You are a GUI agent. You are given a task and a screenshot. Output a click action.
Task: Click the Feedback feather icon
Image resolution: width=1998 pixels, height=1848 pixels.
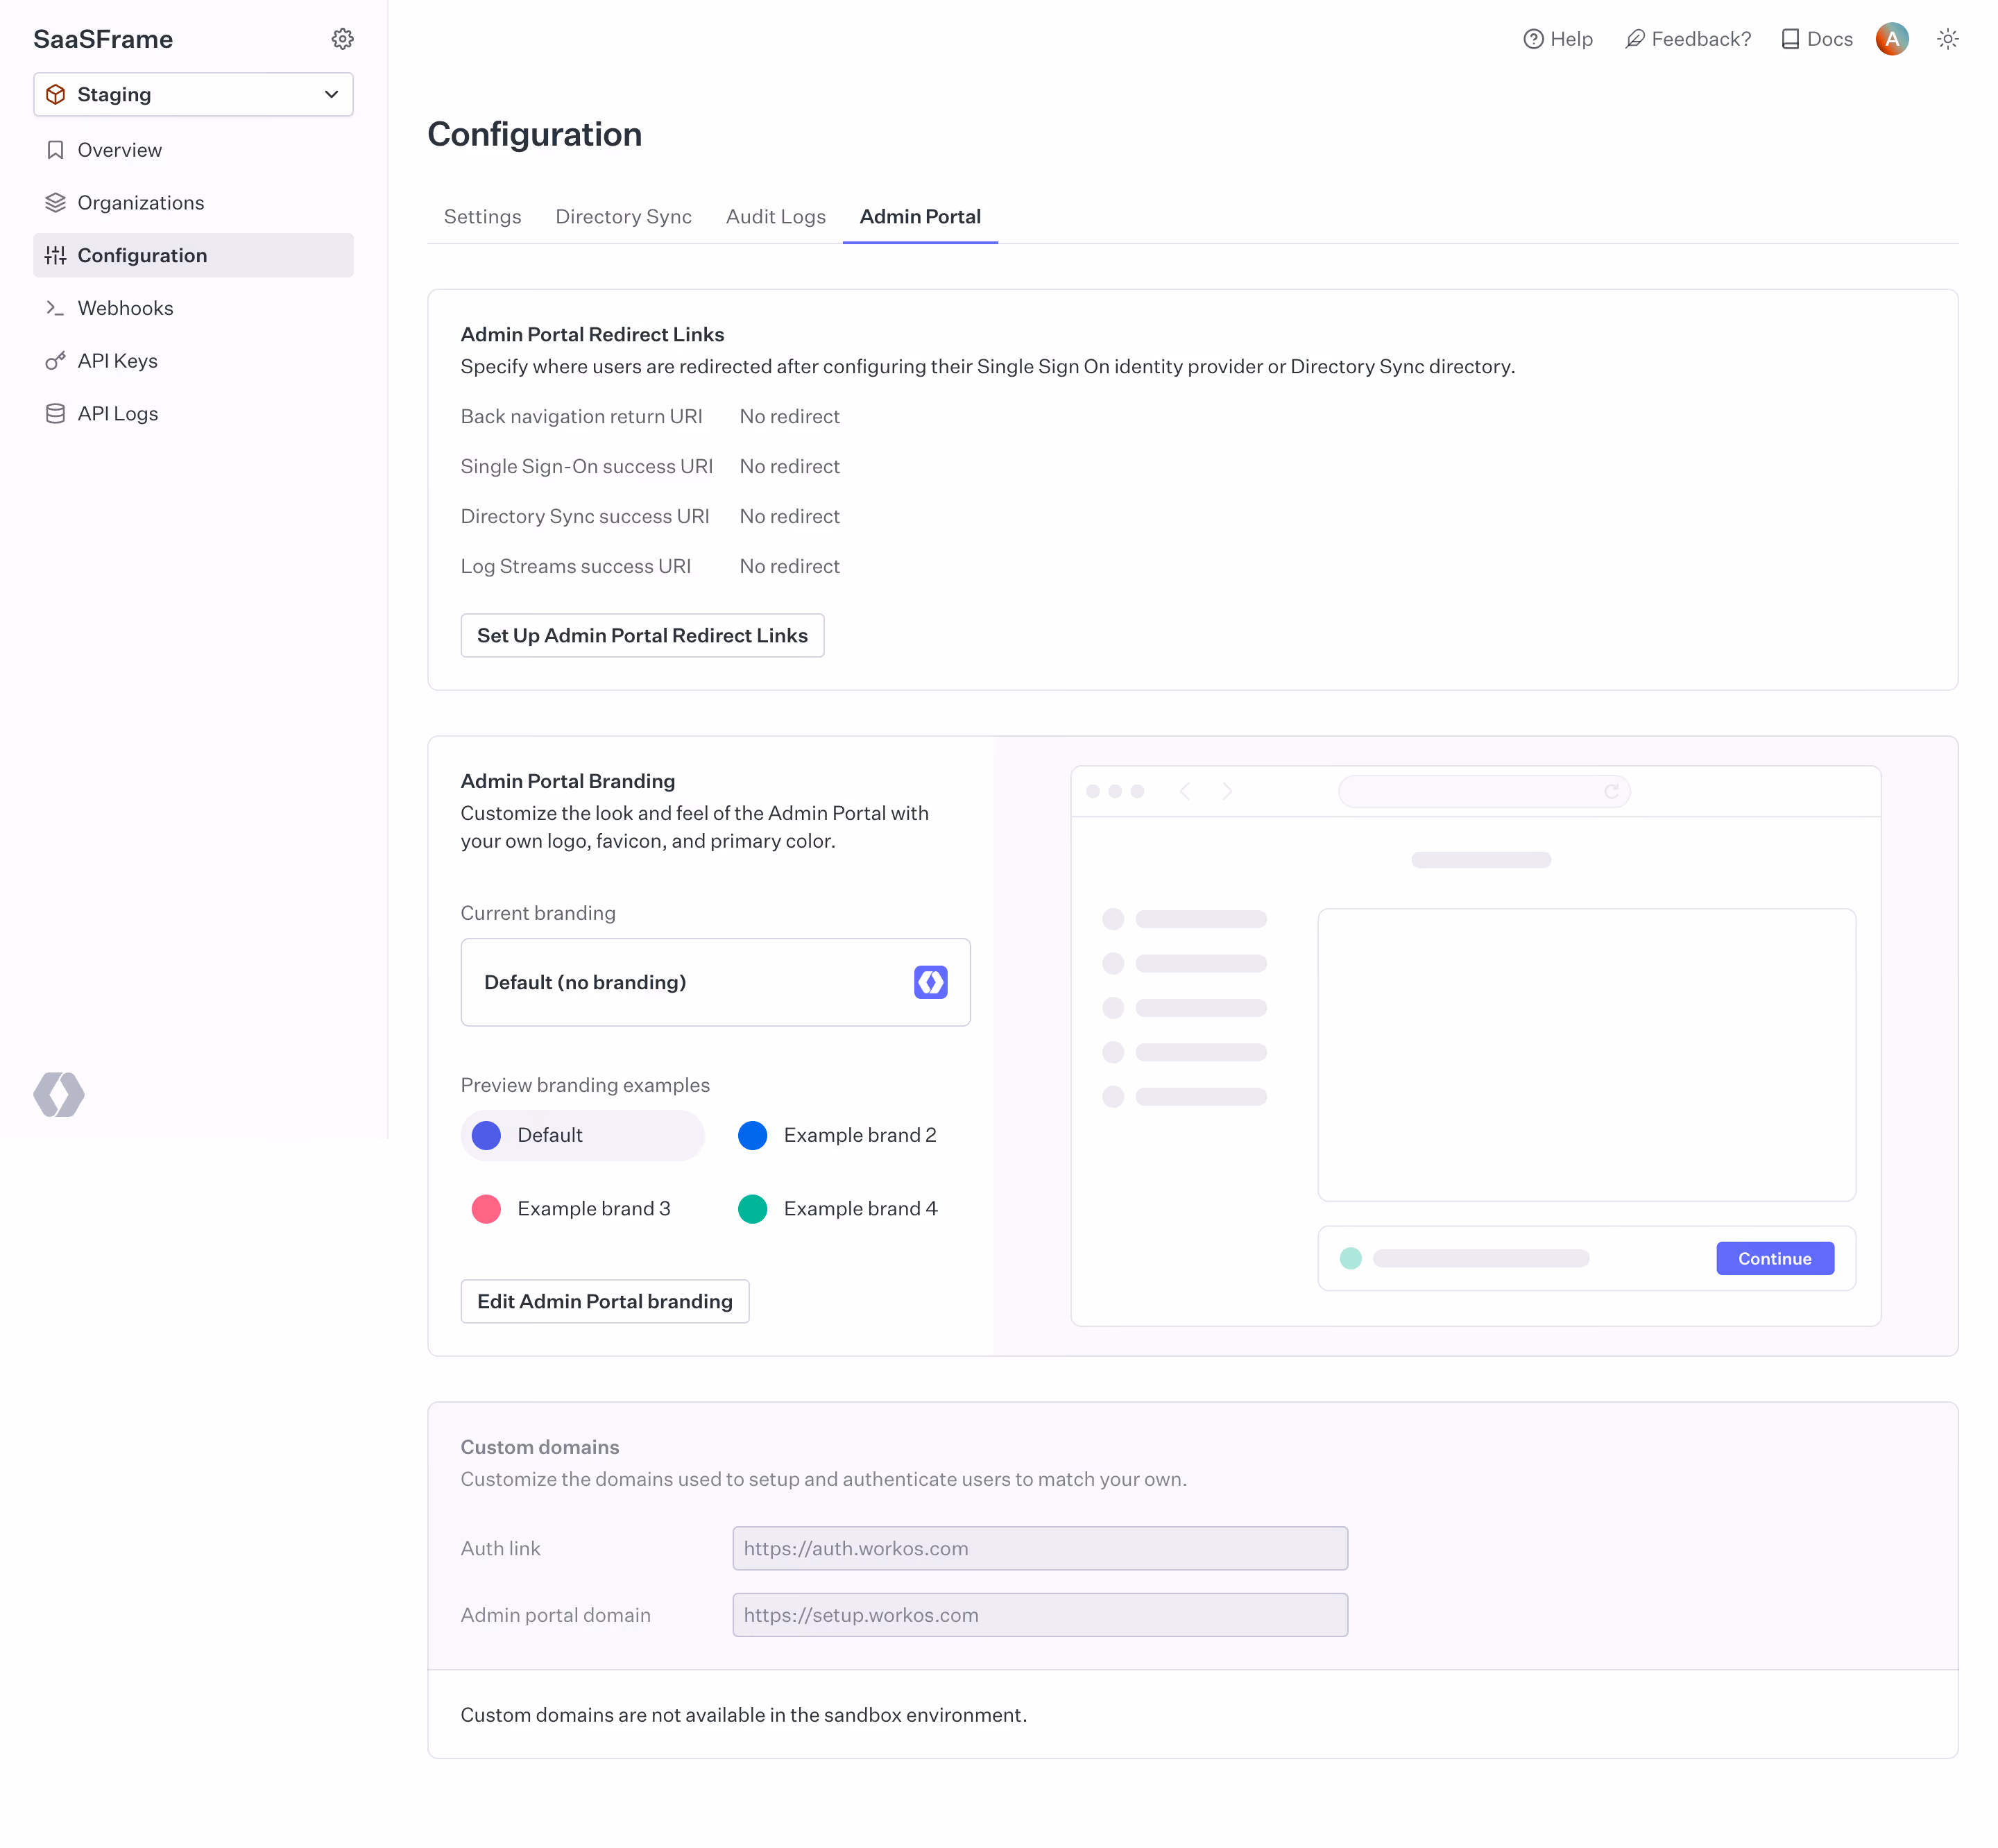pos(1634,39)
